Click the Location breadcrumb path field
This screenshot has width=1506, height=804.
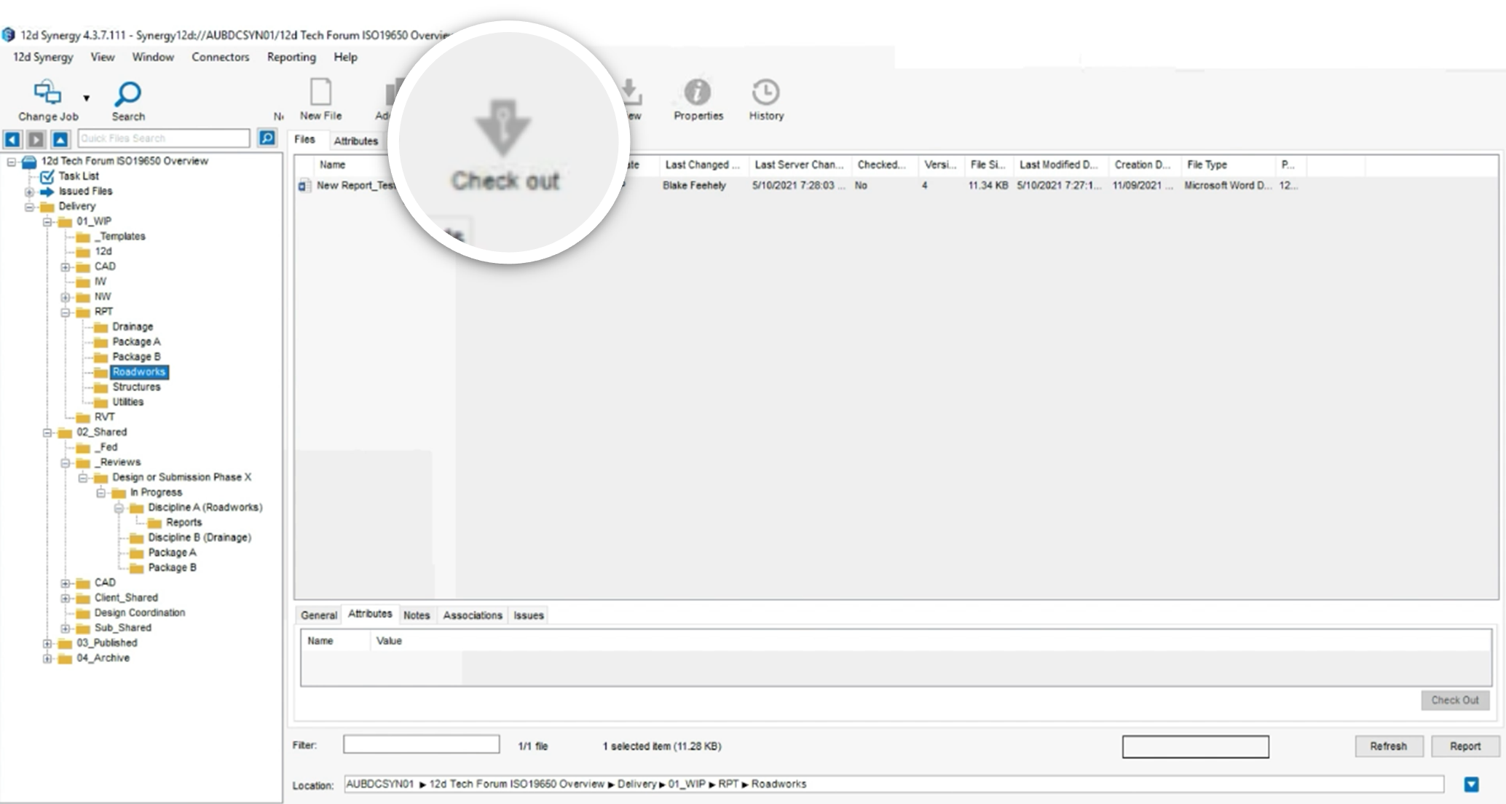click(x=894, y=784)
